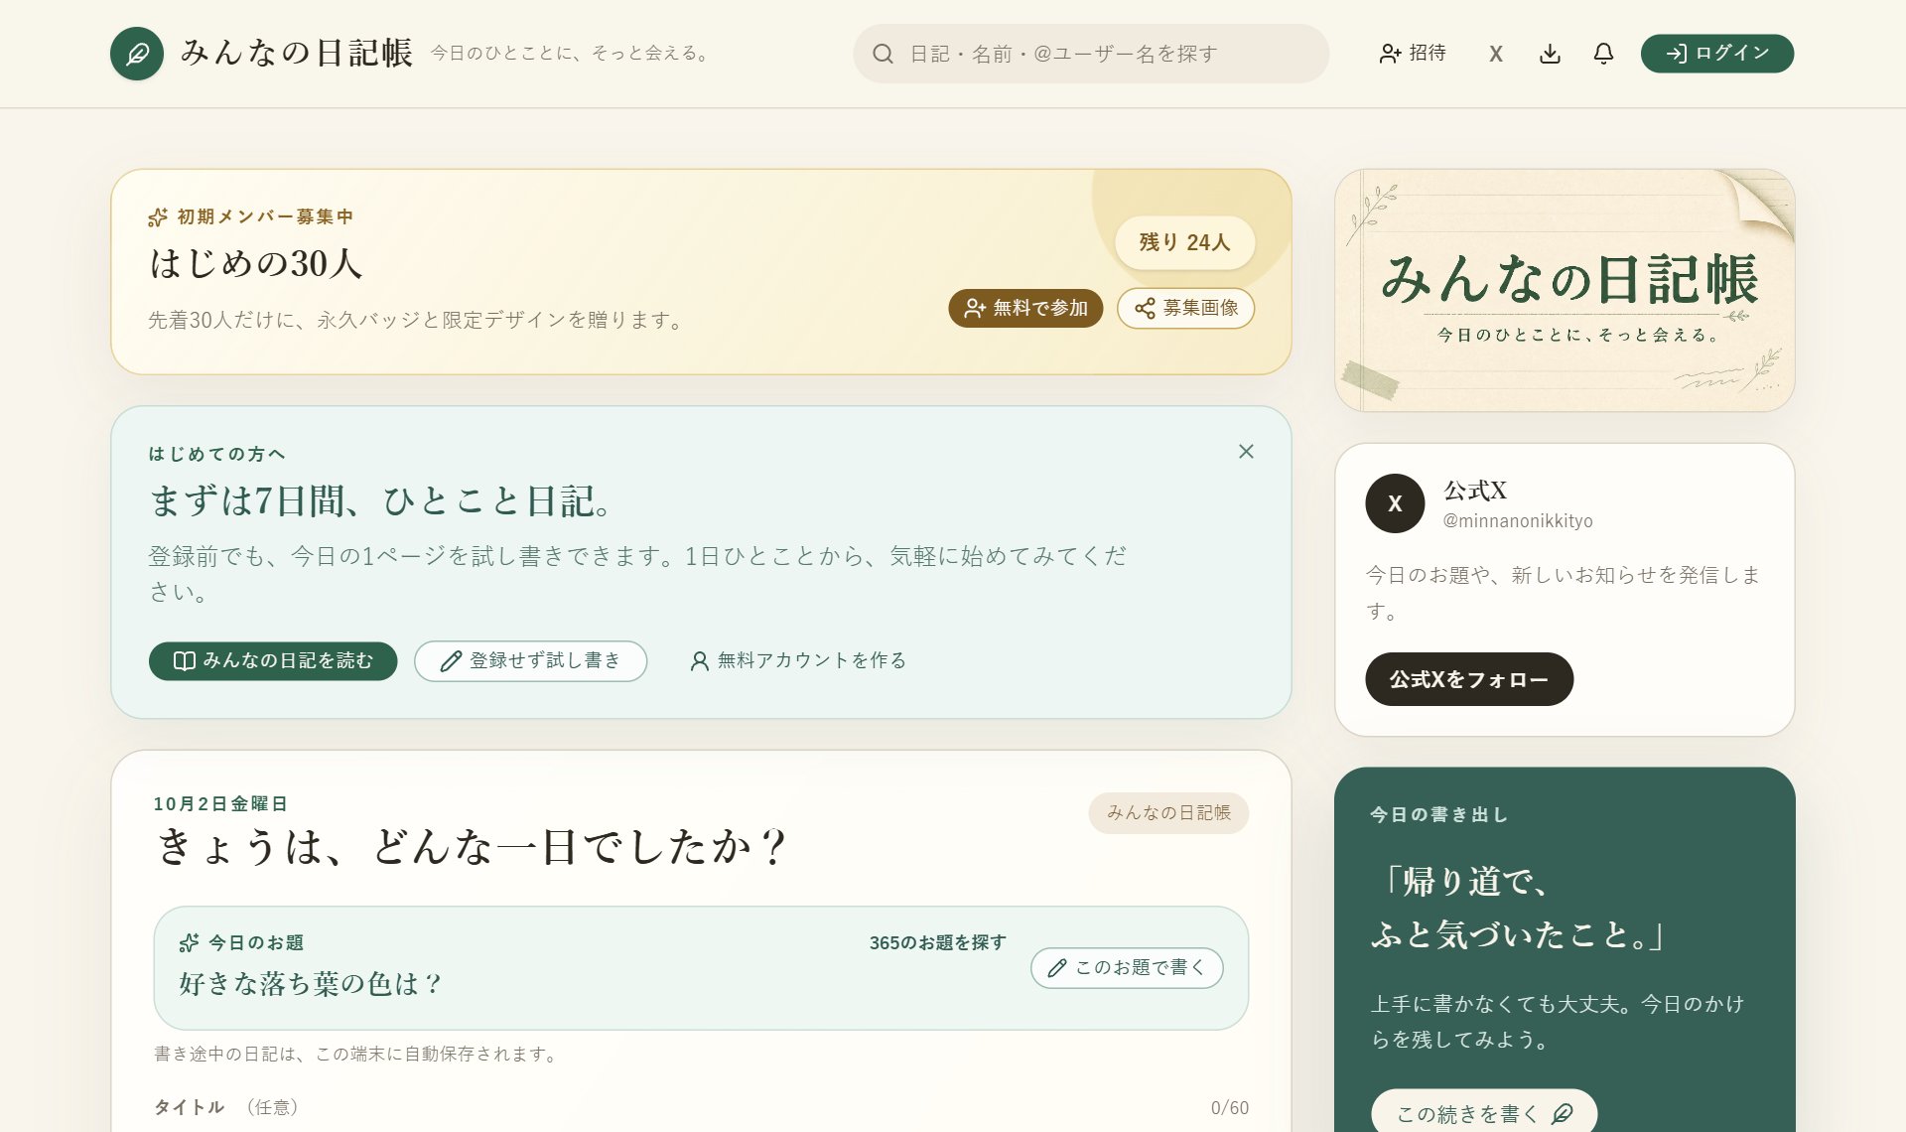This screenshot has width=1906, height=1132.
Task: Click 無料アカウントを作る link
Action: pos(798,661)
